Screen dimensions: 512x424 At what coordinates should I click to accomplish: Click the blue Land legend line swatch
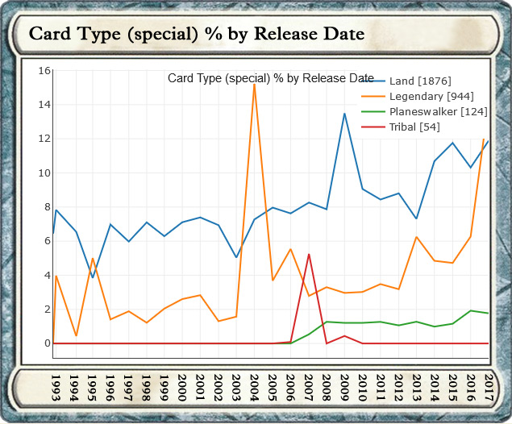point(372,81)
